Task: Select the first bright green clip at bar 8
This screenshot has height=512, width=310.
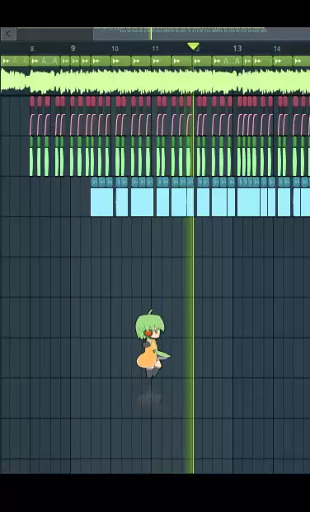Action: (x=31, y=156)
